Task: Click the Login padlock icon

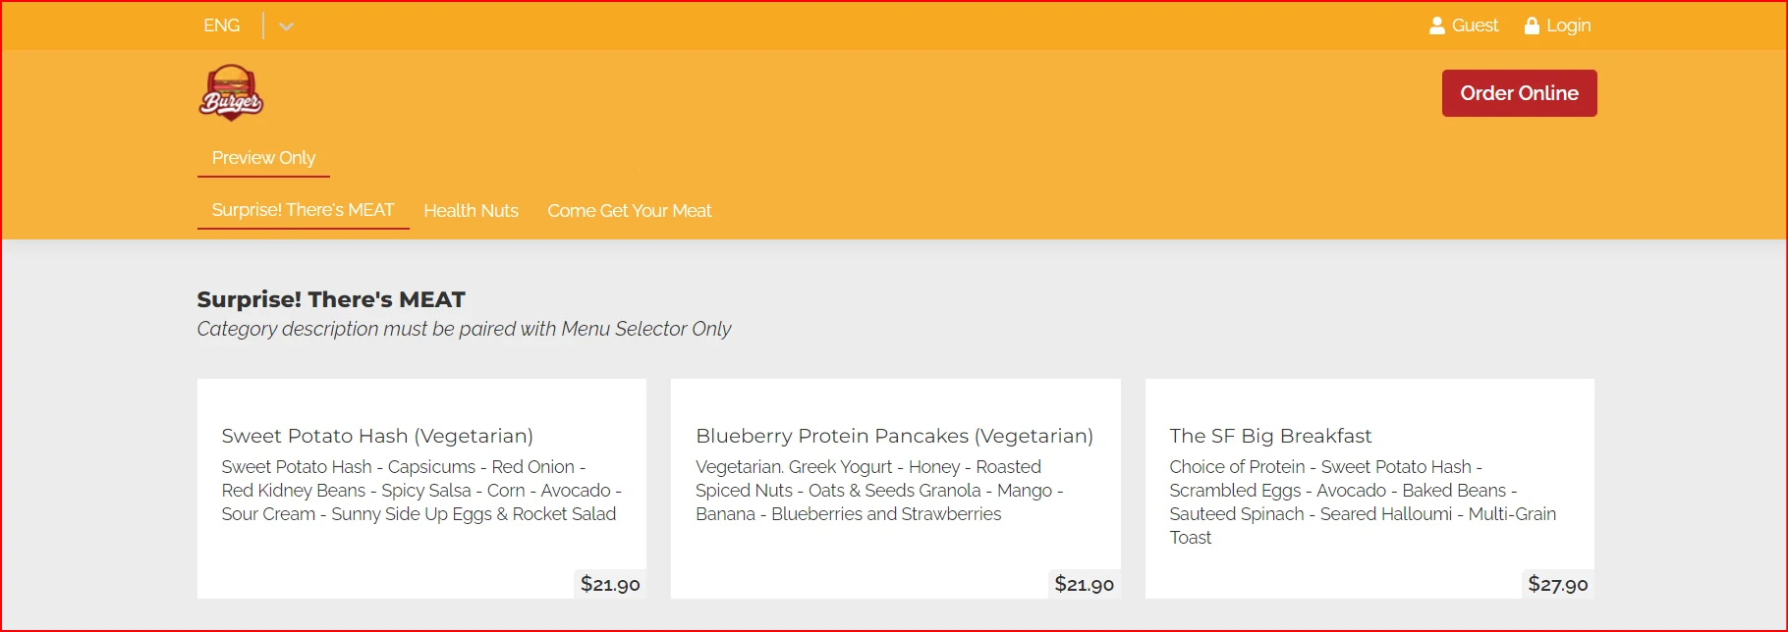Action: tap(1532, 26)
